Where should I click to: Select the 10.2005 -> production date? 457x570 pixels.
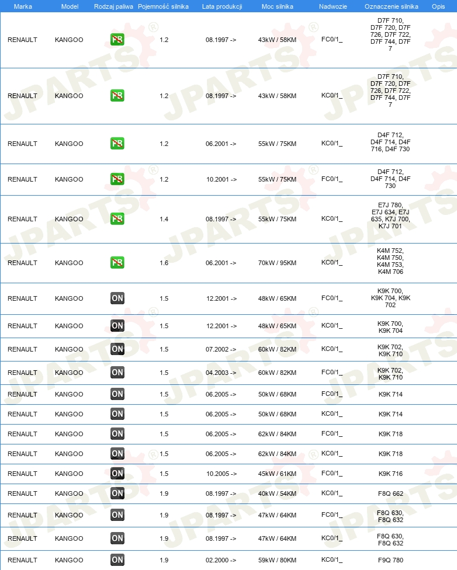[221, 474]
